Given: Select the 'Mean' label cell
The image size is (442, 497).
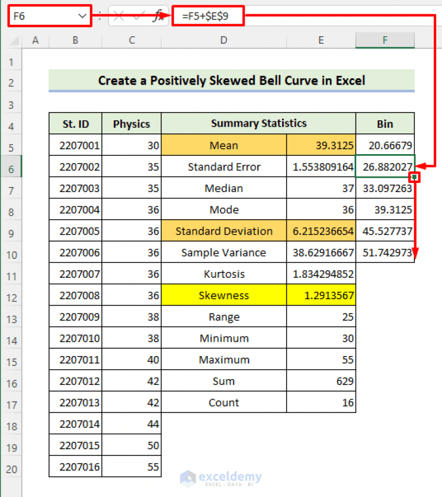Looking at the screenshot, I should [224, 145].
